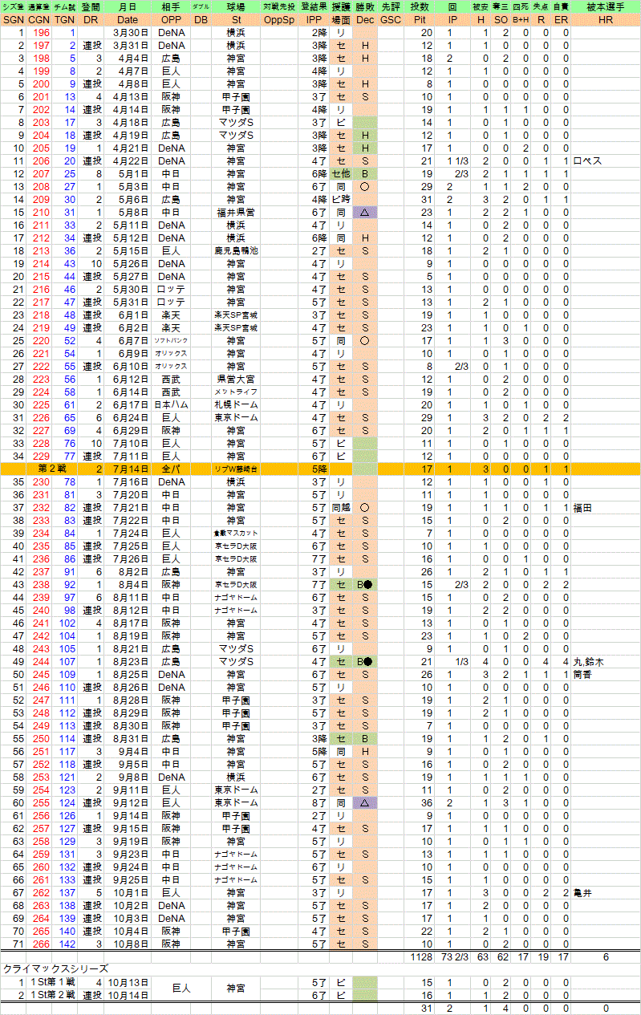
Task: Click the TGN column header
Action: (x=65, y=19)
